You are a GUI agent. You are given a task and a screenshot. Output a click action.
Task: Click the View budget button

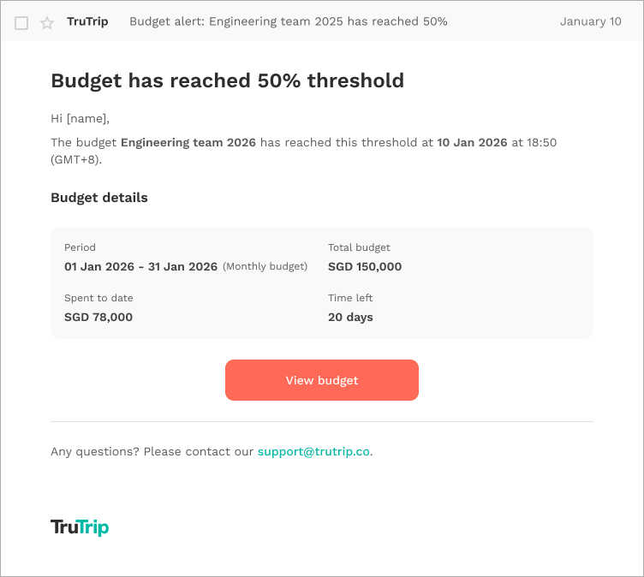322,380
